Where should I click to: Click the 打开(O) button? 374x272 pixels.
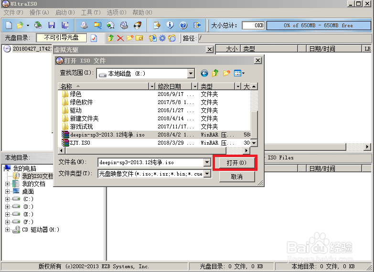(x=236, y=163)
